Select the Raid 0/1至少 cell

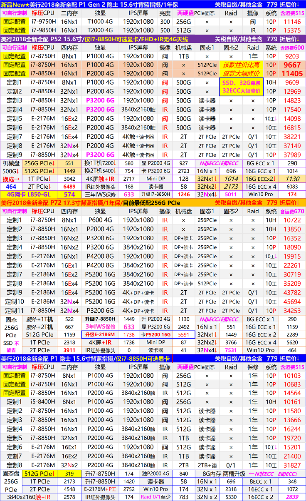pos(156,497)
